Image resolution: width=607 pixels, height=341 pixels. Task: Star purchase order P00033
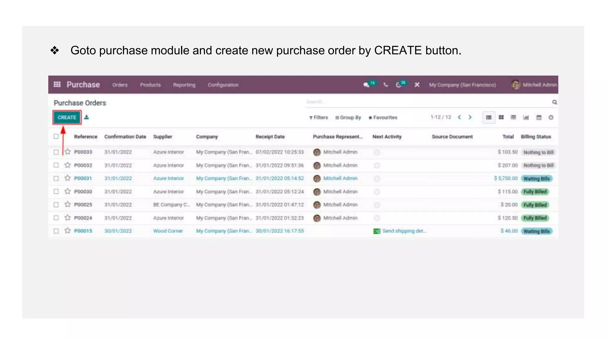68,152
